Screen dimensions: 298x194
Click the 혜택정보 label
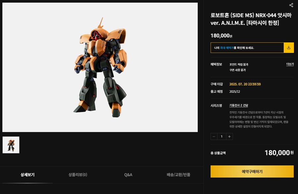[x=216, y=64]
